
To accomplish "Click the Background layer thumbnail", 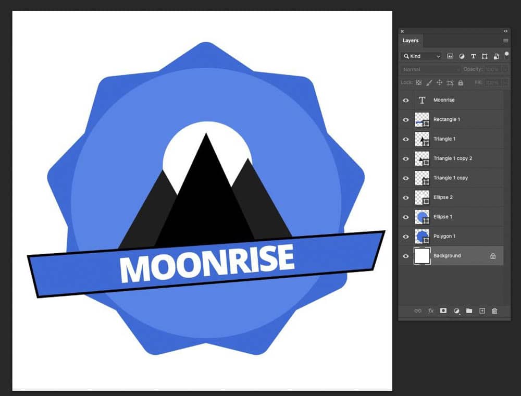I will [422, 256].
